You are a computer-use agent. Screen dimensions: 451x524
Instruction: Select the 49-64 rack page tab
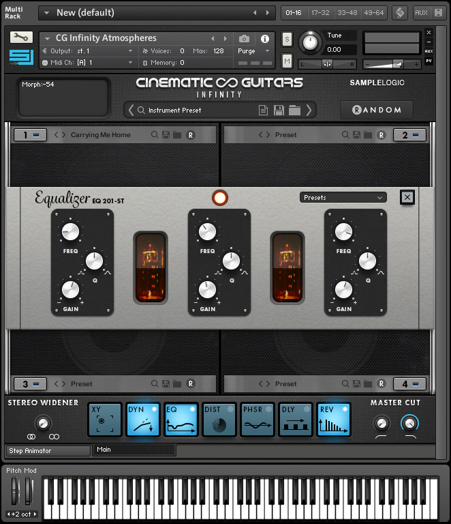[373, 13]
